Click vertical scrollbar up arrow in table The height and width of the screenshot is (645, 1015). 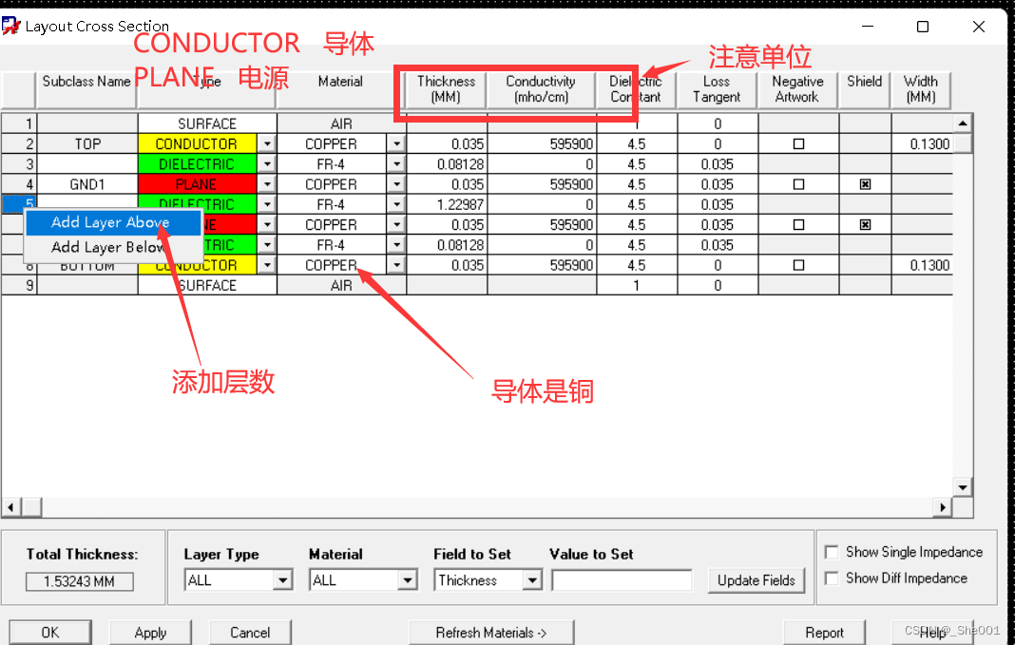pyautogui.click(x=963, y=123)
